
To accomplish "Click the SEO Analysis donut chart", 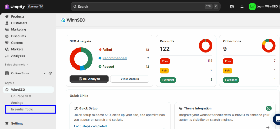I will pos(81,59).
